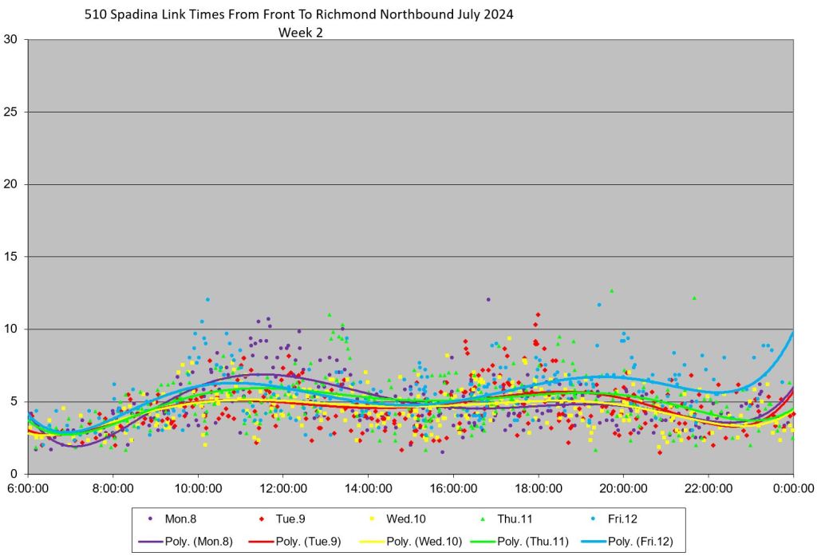Click the chart title about 510 Spadina
This screenshot has height=560, width=817.
tap(299, 14)
